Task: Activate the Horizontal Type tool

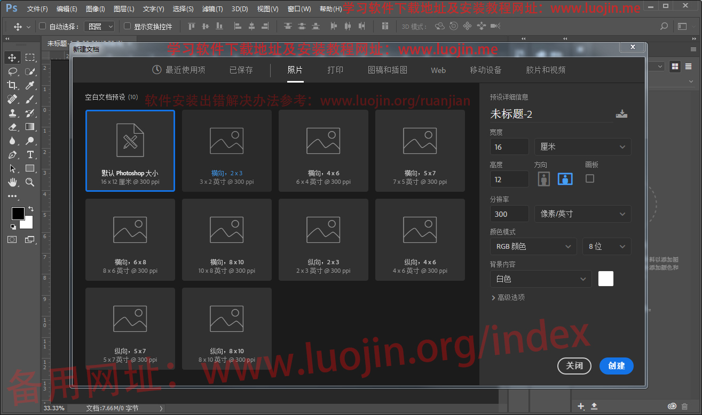Action: (x=30, y=154)
